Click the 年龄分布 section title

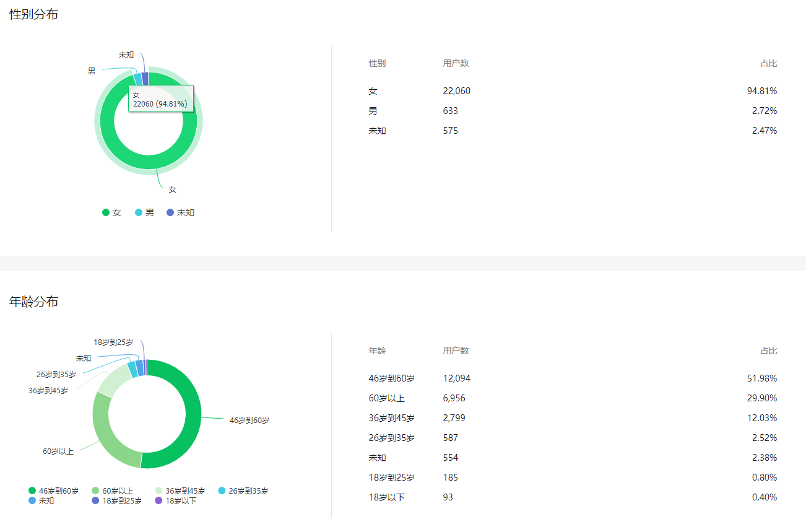pos(34,302)
